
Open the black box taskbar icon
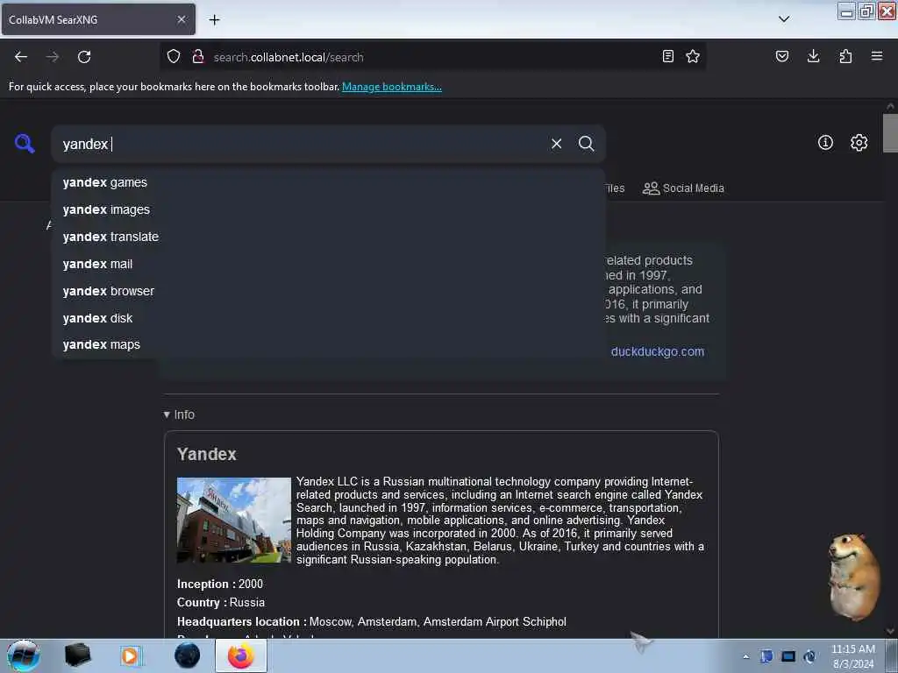(77, 655)
